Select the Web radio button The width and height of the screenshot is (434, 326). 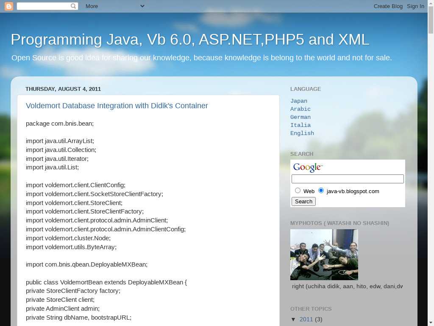coord(298,191)
